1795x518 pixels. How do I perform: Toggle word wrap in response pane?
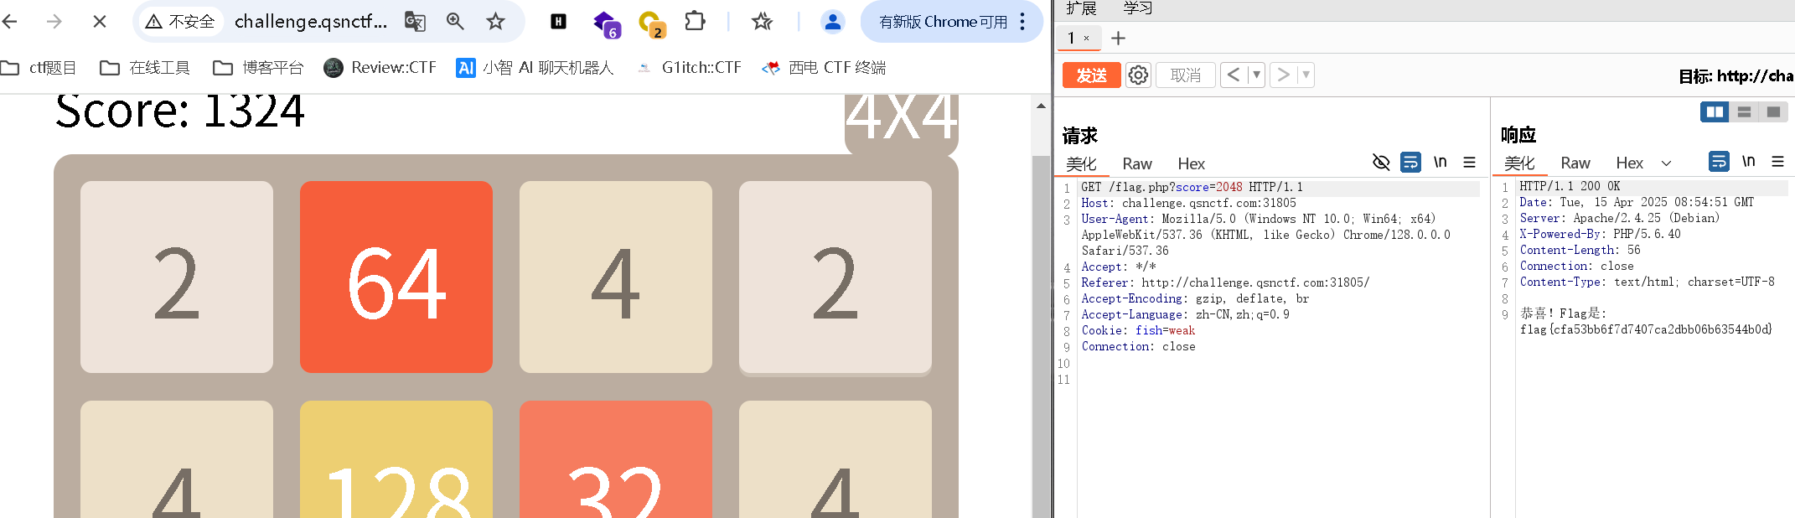(x=1719, y=161)
